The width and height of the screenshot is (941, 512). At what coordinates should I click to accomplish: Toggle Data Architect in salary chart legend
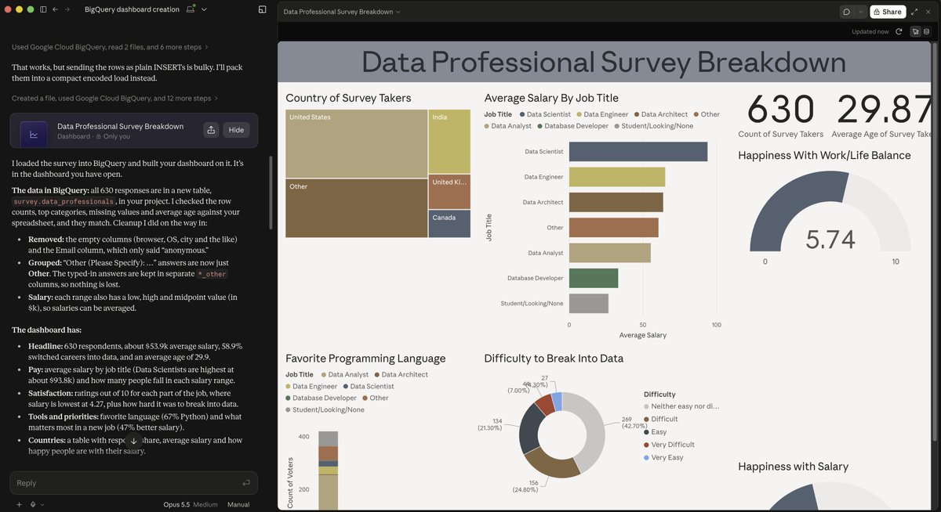coord(660,114)
